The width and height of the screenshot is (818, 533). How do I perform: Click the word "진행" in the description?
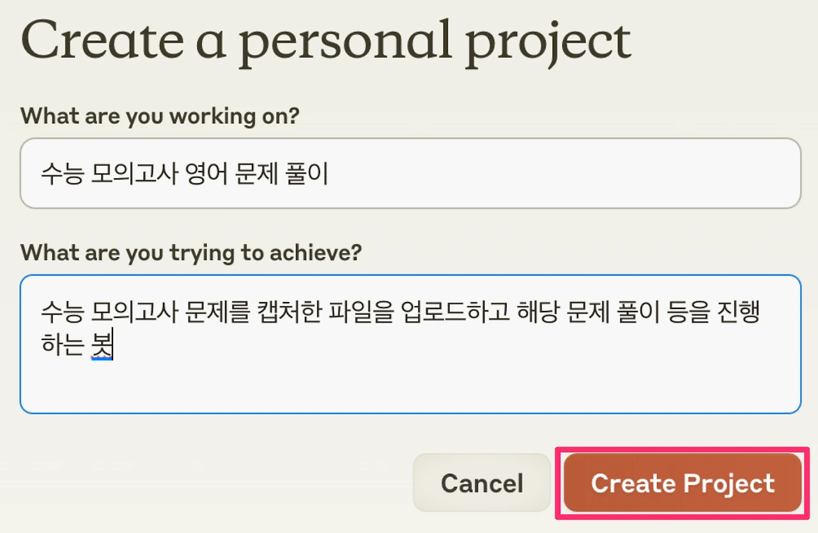[737, 313]
